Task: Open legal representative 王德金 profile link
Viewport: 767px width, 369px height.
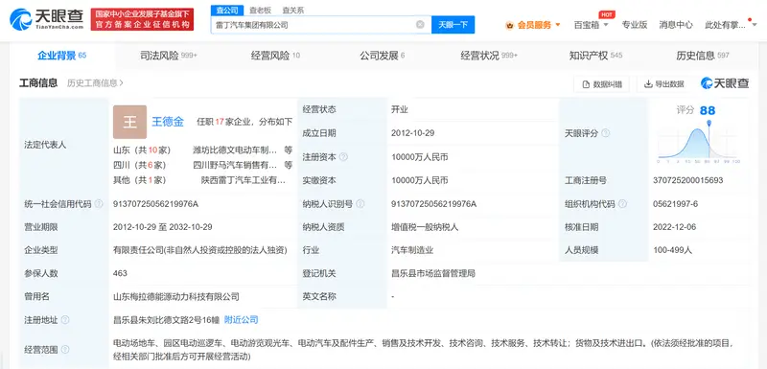Action: [168, 122]
